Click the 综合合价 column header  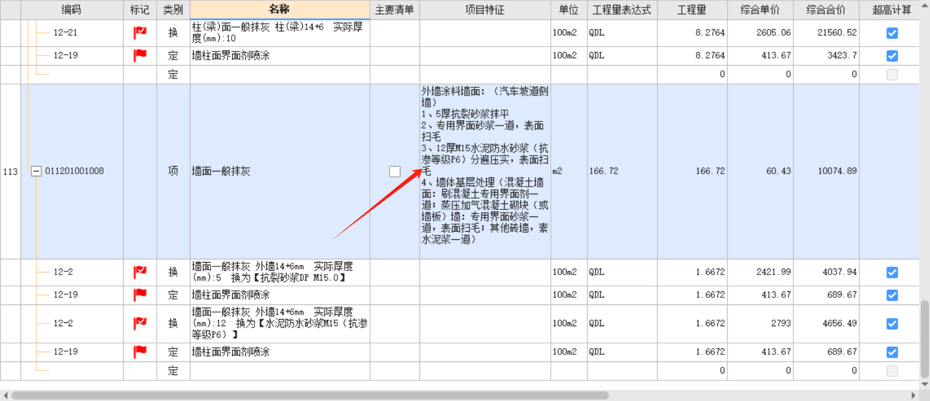click(826, 10)
